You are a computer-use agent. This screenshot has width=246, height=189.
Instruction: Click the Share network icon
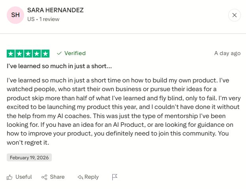44,177
